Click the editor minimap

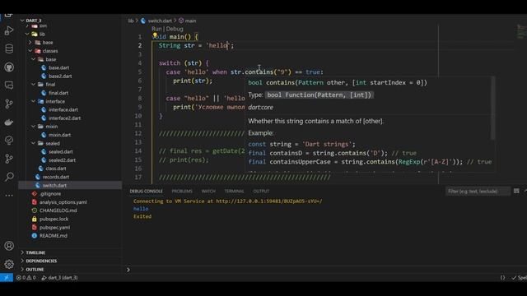tap(520, 32)
